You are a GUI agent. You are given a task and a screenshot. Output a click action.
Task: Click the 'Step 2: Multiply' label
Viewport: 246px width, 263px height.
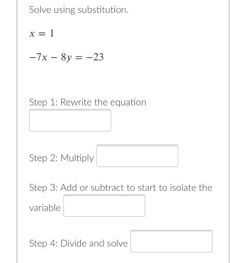pyautogui.click(x=61, y=158)
